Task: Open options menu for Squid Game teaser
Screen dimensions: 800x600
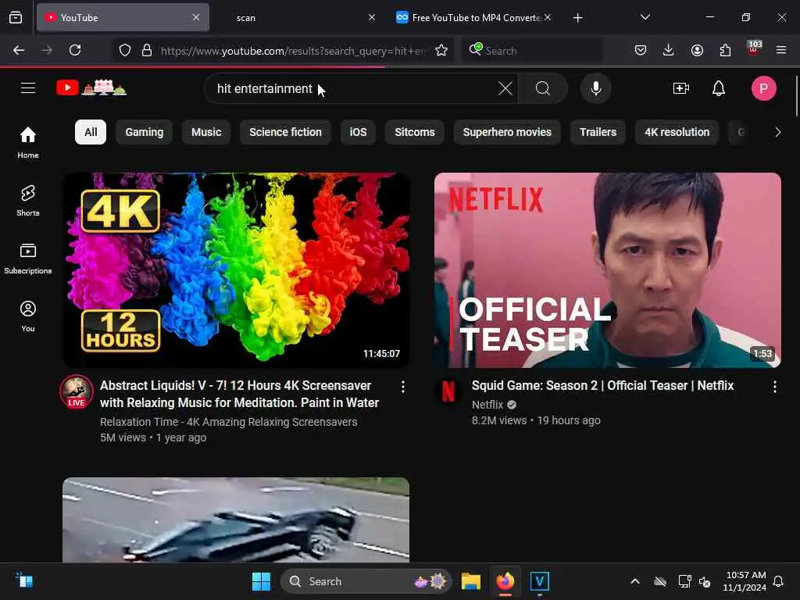Action: point(774,387)
